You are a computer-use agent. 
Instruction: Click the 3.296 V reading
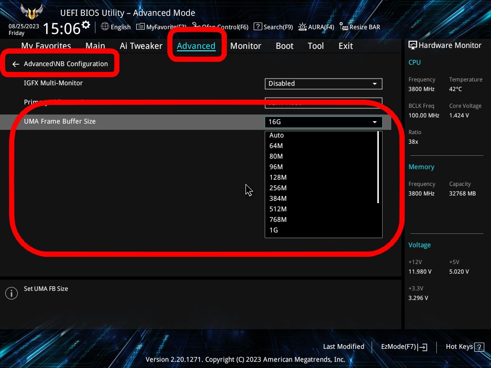click(418, 298)
